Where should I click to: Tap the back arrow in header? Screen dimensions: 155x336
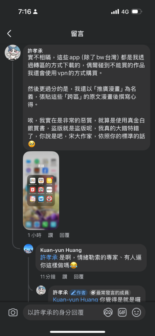click(9, 34)
